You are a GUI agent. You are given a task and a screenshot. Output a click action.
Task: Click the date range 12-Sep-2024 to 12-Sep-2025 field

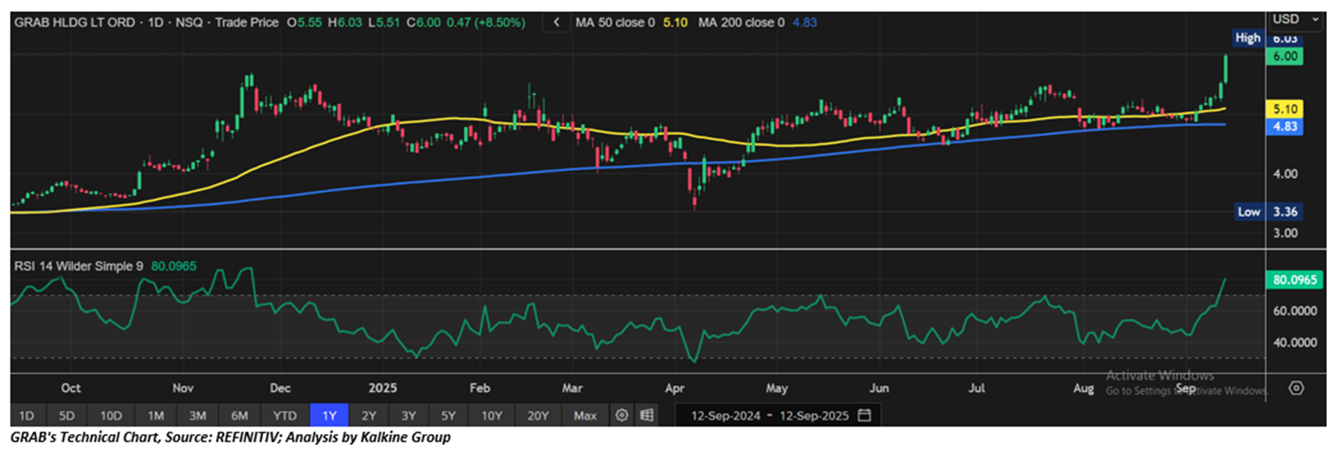pyautogui.click(x=769, y=416)
